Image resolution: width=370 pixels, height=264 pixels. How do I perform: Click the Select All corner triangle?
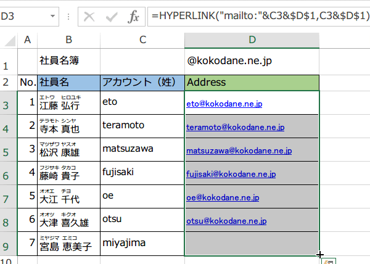[9, 41]
